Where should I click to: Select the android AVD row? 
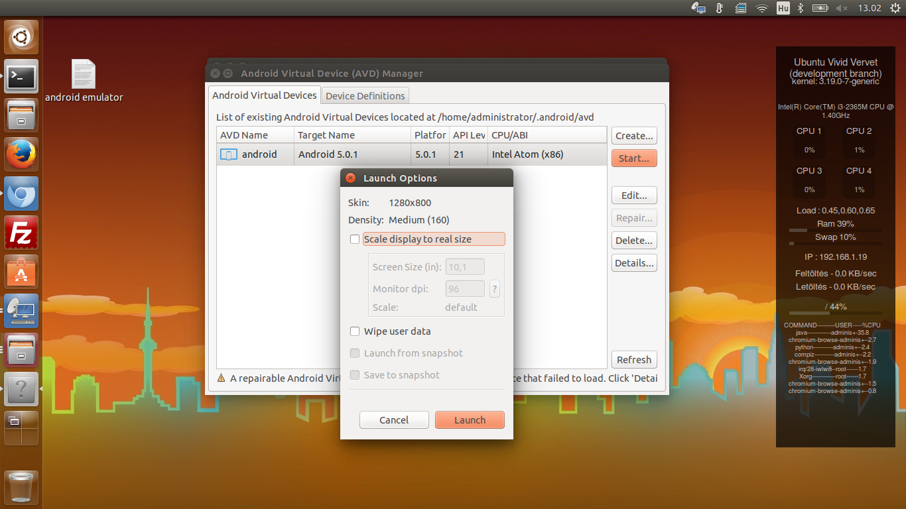pyautogui.click(x=411, y=154)
